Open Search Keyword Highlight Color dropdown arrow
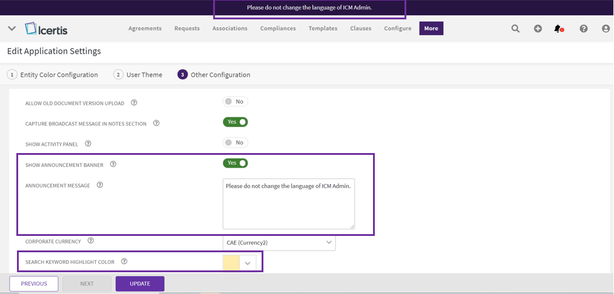Image resolution: width=614 pixels, height=294 pixels. pyautogui.click(x=248, y=263)
